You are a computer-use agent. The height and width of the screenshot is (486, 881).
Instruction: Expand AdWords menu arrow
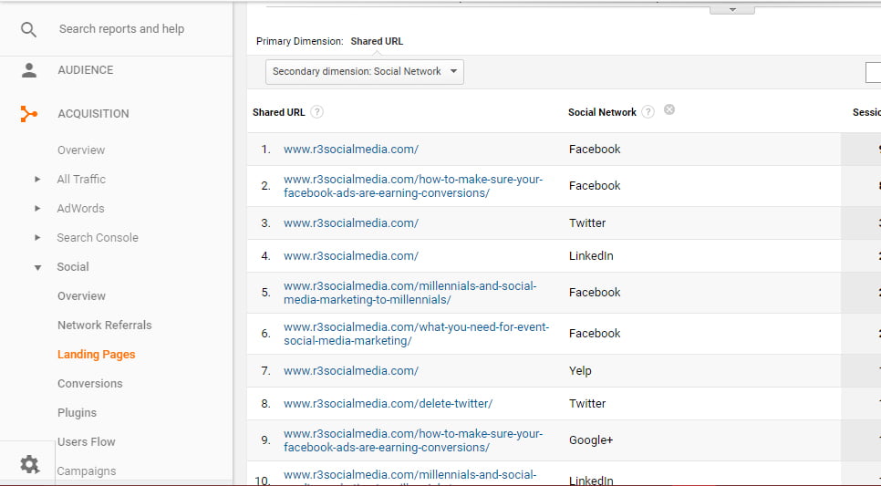tap(37, 209)
